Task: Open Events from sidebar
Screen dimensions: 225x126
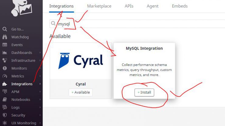Action: click(x=17, y=45)
